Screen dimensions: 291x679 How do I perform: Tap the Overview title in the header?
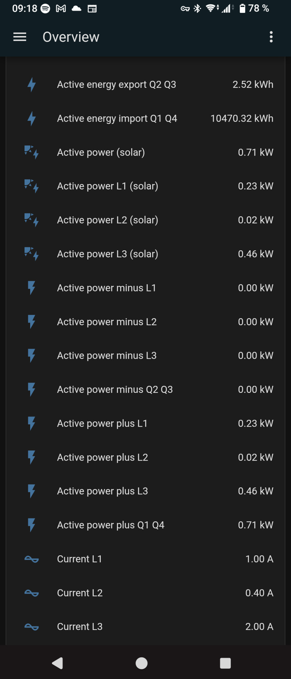coord(71,37)
